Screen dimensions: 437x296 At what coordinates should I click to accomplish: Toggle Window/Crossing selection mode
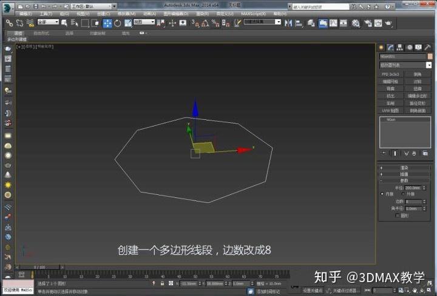(x=95, y=23)
